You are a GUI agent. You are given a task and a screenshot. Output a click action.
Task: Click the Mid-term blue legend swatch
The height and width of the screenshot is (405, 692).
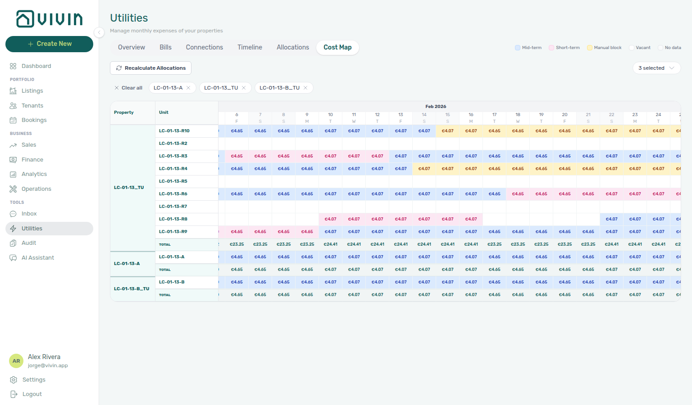[x=518, y=48]
